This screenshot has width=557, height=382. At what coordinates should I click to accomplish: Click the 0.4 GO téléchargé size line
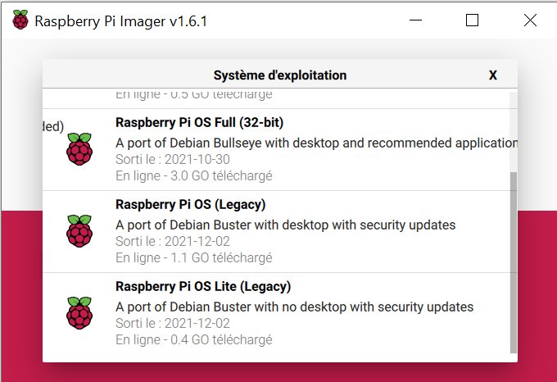(x=194, y=339)
